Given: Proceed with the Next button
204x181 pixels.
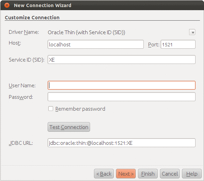Looking at the screenshot, I should coord(126,174).
